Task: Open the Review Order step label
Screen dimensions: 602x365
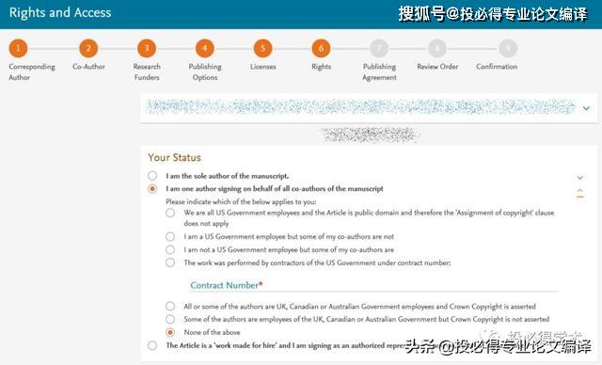Action: click(x=437, y=67)
